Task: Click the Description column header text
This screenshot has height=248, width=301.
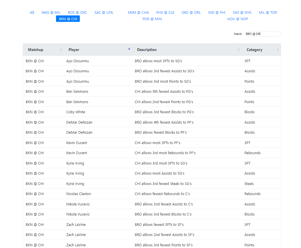Action: pos(147,50)
